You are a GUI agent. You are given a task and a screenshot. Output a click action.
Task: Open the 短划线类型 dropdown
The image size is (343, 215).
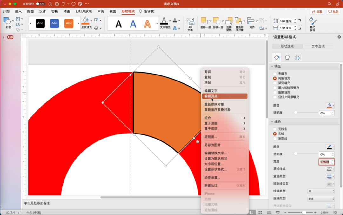tap(330, 184)
